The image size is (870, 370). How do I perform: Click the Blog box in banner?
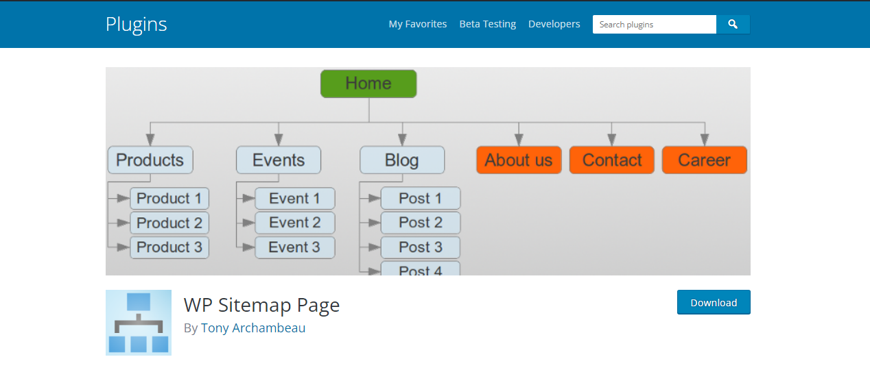(402, 160)
